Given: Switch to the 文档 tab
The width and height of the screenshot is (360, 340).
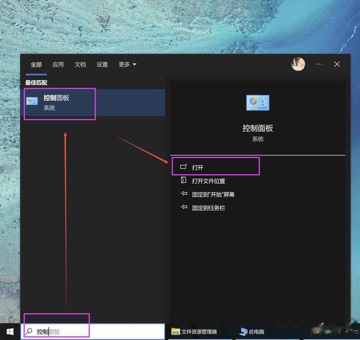Looking at the screenshot, I should click(x=80, y=65).
